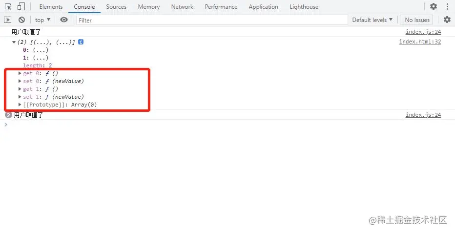Toggle the device toolbar icon

click(x=21, y=7)
